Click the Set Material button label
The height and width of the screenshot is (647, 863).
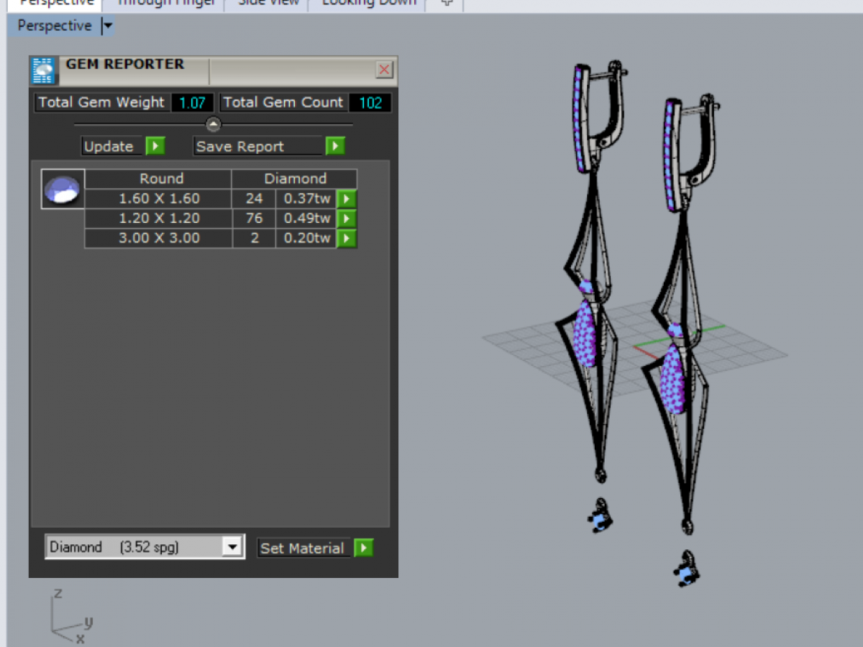pyautogui.click(x=302, y=548)
